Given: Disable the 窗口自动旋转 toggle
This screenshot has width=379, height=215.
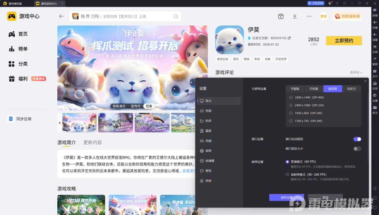Looking at the screenshot, I should [357, 139].
